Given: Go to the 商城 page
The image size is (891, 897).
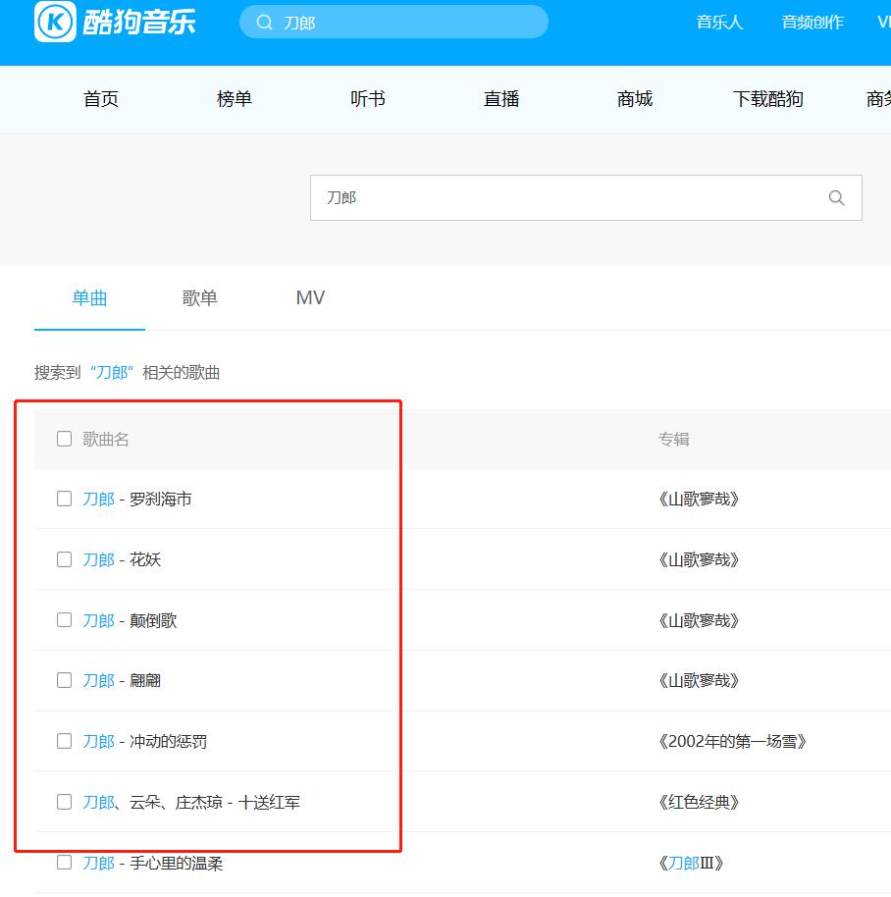Looking at the screenshot, I should pos(635,98).
